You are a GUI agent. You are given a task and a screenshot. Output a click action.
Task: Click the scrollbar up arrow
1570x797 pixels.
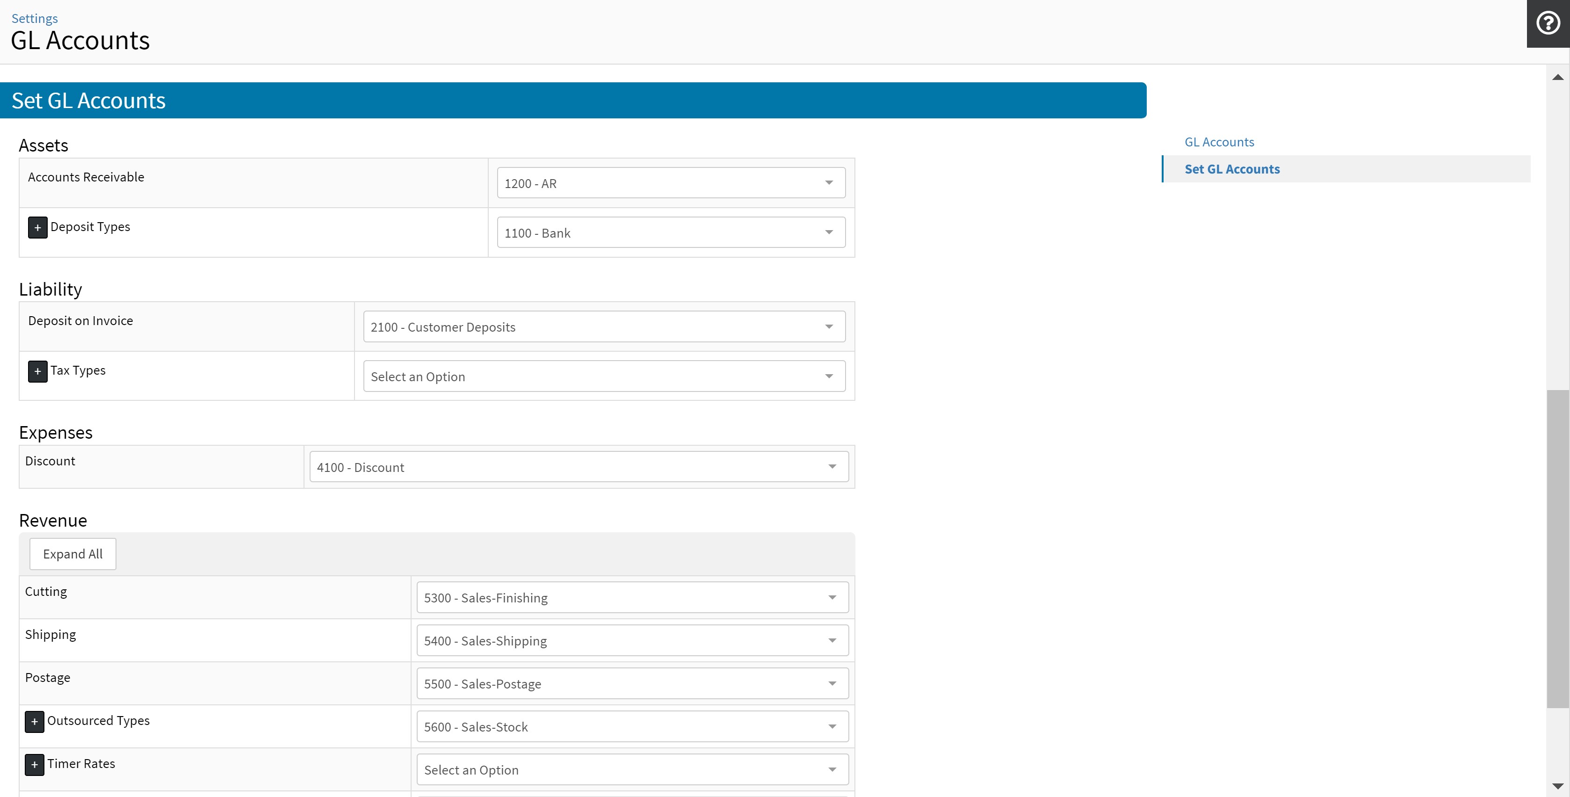click(1557, 77)
